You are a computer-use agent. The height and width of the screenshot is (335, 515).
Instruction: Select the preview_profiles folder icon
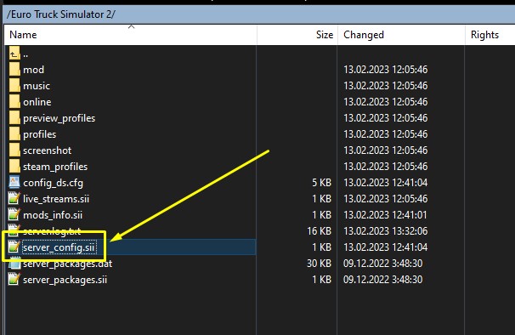[14, 117]
